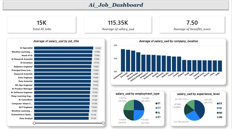Select the Data Scientist bar
232x129 pixels.
pyautogui.click(x=63, y=81)
